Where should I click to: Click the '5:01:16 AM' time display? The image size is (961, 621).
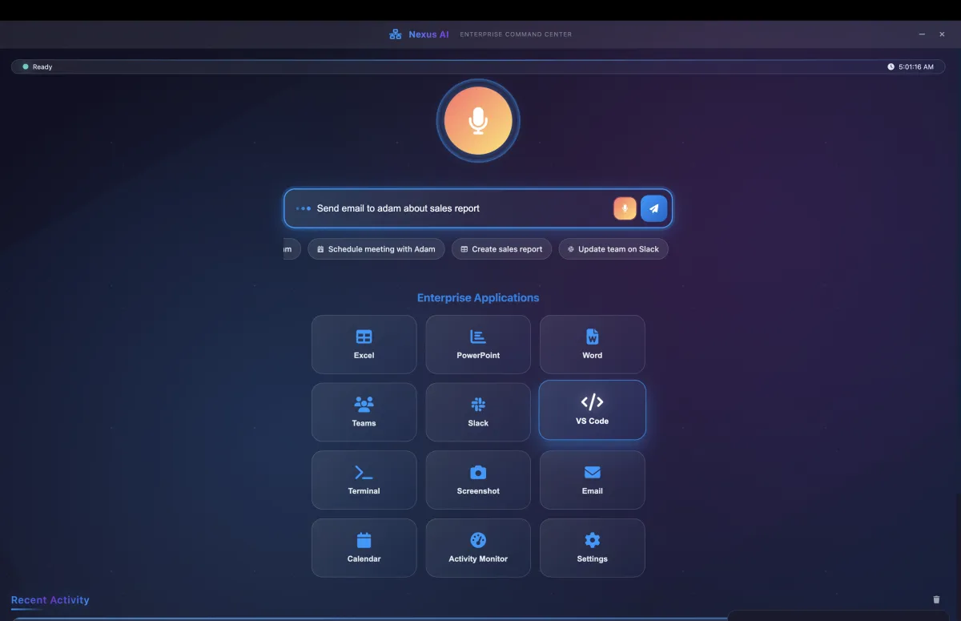coord(916,67)
